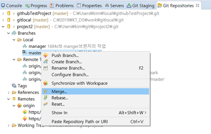Open the Problems tab

point(62,6)
